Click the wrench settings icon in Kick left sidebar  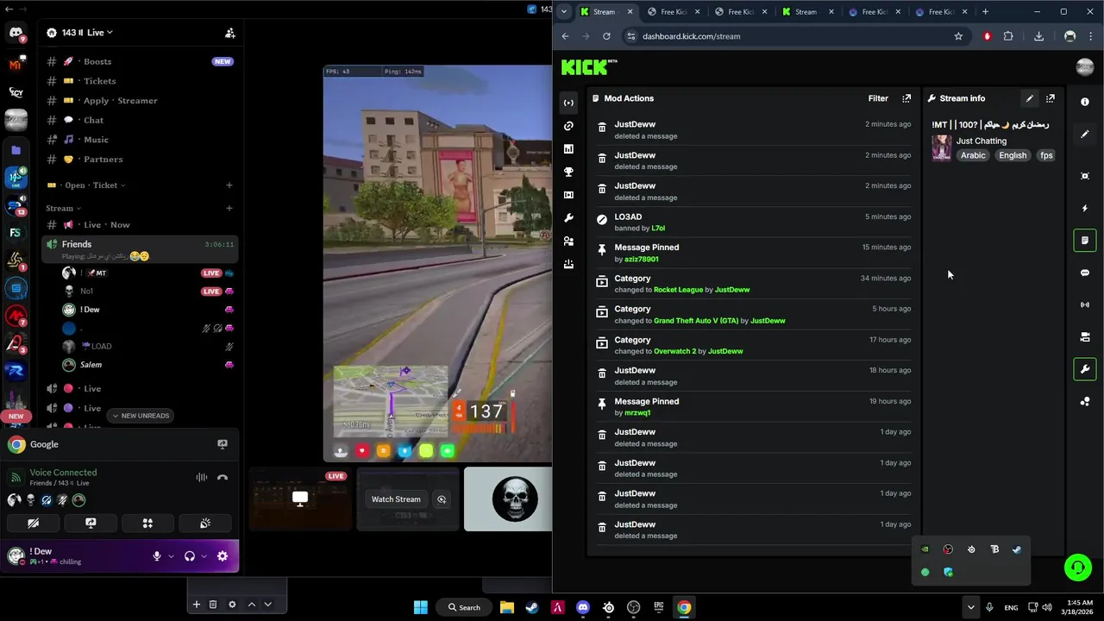coord(568,218)
